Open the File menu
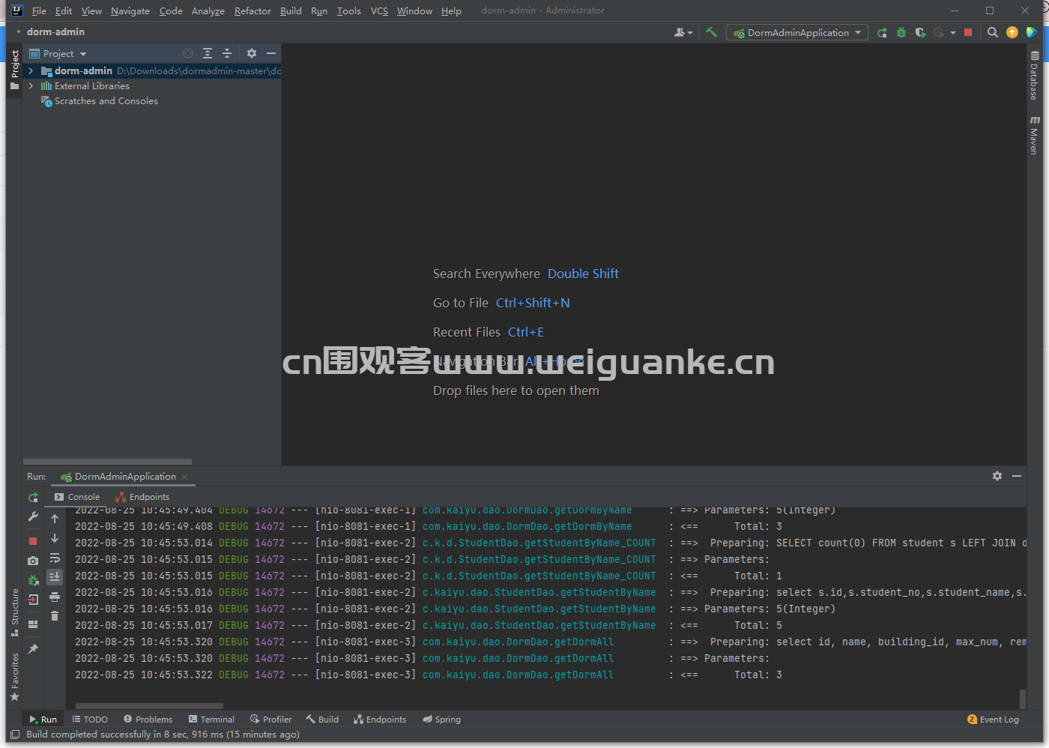1049x748 pixels. point(39,10)
